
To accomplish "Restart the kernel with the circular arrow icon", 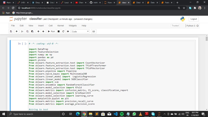I will pos(63,32).
